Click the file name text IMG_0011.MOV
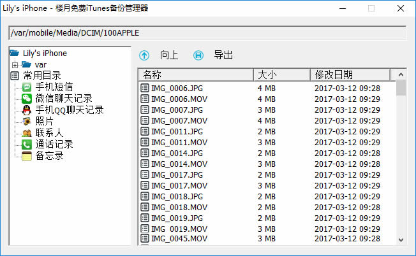Image resolution: width=416 pixels, height=256 pixels. [x=179, y=143]
